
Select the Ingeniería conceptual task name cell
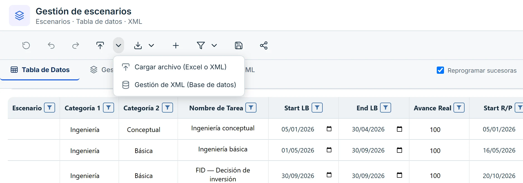[x=223, y=128]
